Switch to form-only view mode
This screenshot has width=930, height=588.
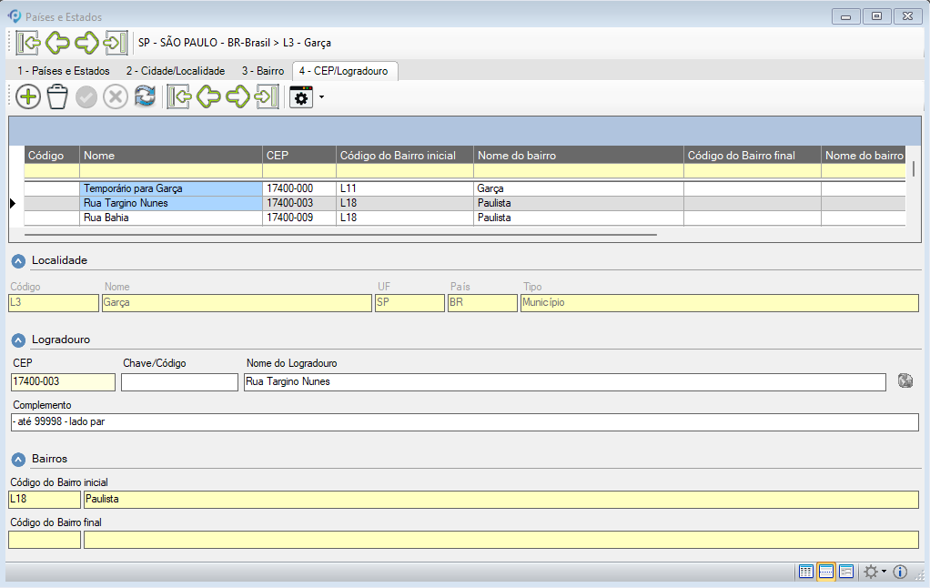tap(846, 572)
